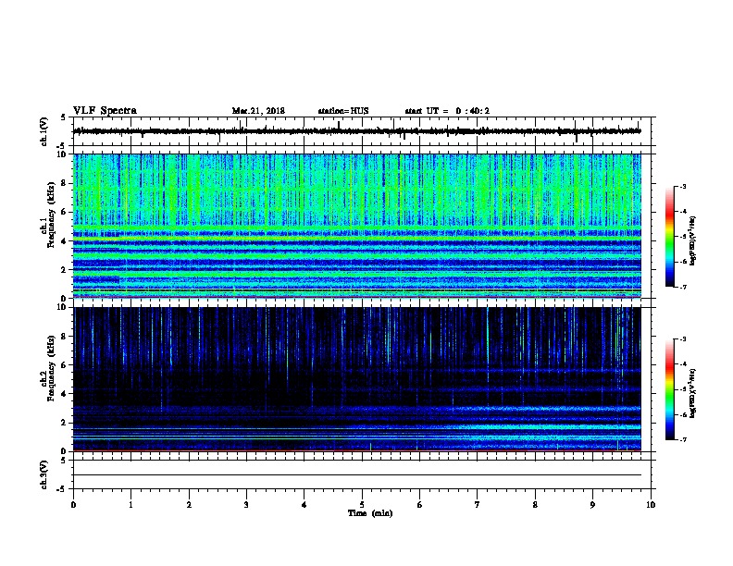Screen dimensions: 733x566
Task: Click the "-7" label on ch.2 colorbar
Action: tap(682, 440)
